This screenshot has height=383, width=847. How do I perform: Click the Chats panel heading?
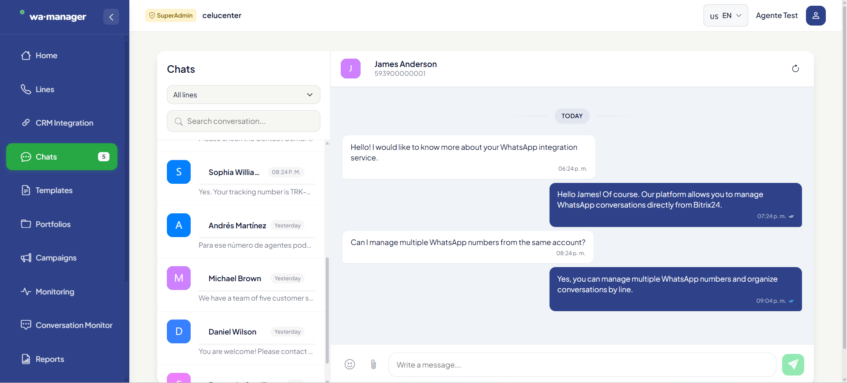pyautogui.click(x=181, y=69)
